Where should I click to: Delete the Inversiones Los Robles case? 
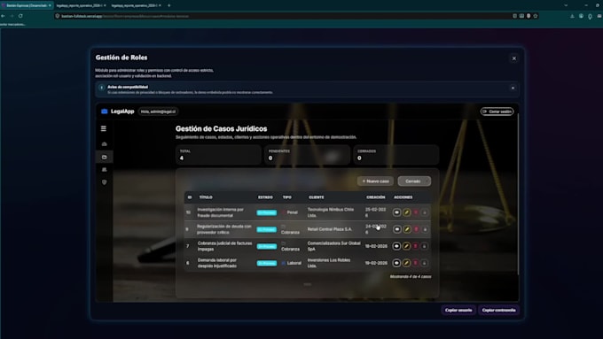tap(416, 263)
